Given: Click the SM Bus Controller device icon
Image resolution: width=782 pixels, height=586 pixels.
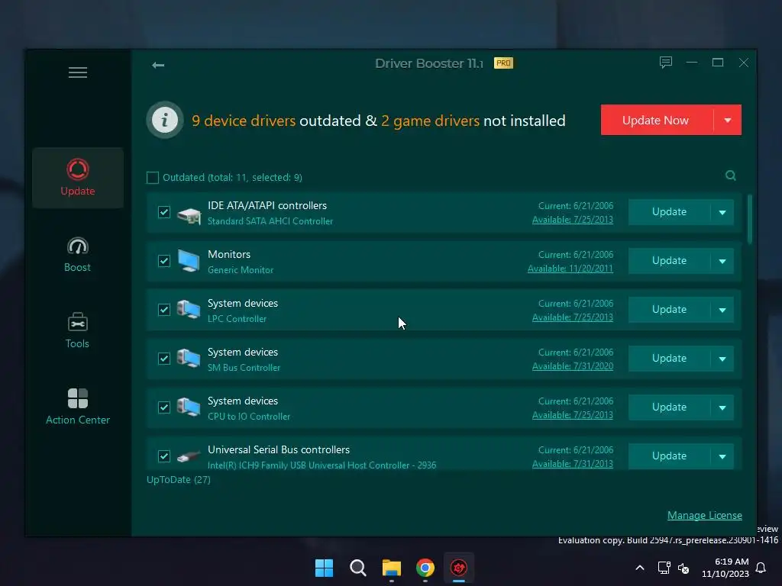Looking at the screenshot, I should (189, 359).
